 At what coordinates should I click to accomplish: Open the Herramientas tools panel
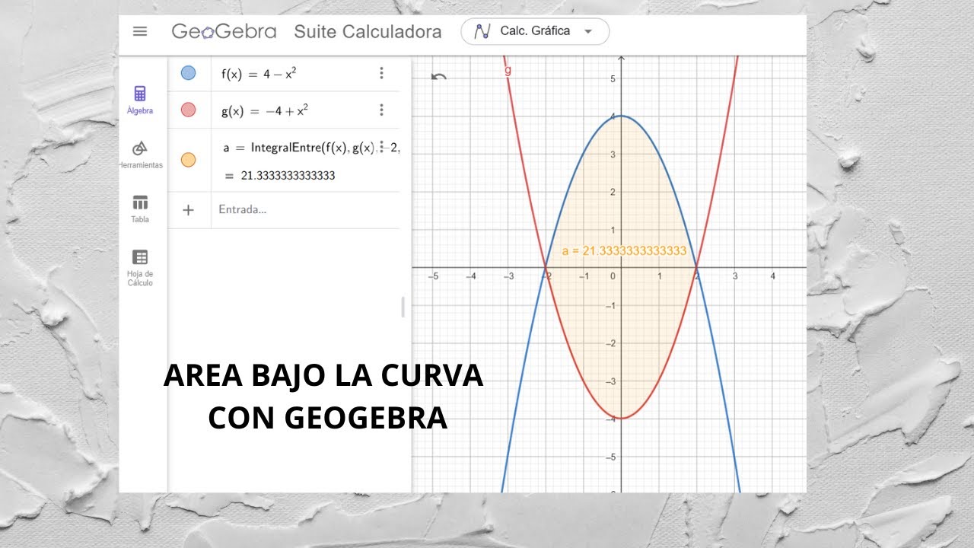coord(140,155)
